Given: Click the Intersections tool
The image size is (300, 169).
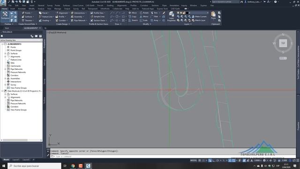Looking at the screenshot, I should 78,13.
